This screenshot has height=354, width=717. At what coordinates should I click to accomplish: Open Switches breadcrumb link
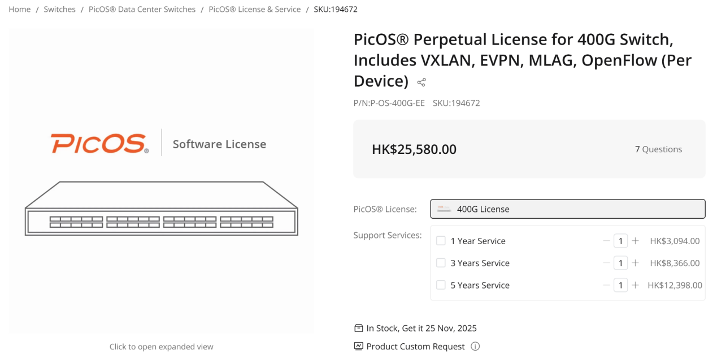click(59, 10)
